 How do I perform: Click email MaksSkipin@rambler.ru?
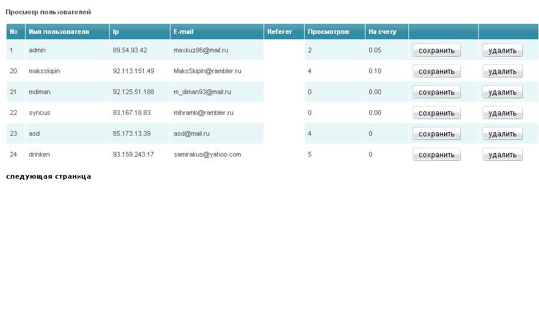(207, 71)
